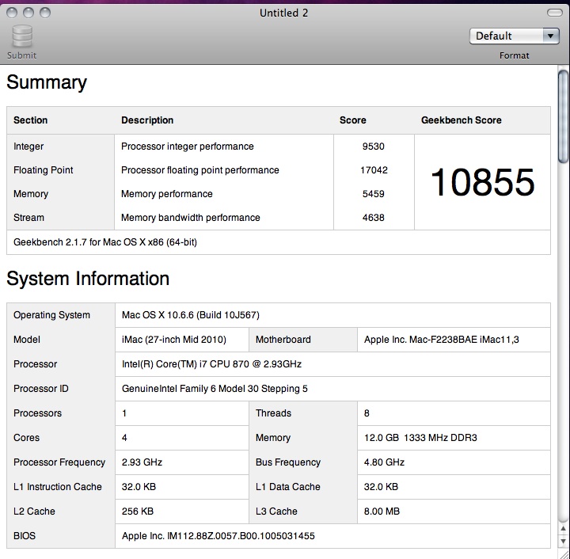
Task: Click 'Processor floating point performance' description
Action: pyautogui.click(x=200, y=169)
